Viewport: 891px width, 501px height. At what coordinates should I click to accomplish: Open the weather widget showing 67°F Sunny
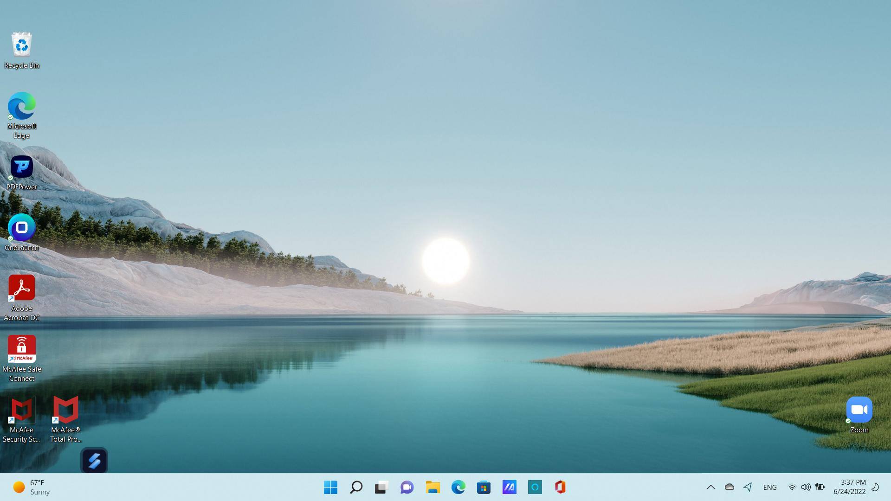click(x=32, y=487)
